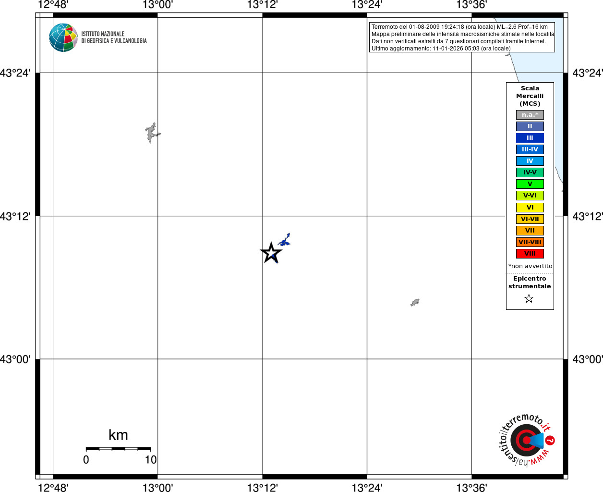Select the n.a. gray legend swatch
Screen dimensions: 603x492
530,115
